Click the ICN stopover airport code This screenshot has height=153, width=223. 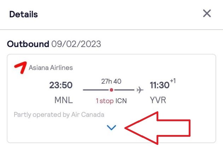(x=121, y=101)
